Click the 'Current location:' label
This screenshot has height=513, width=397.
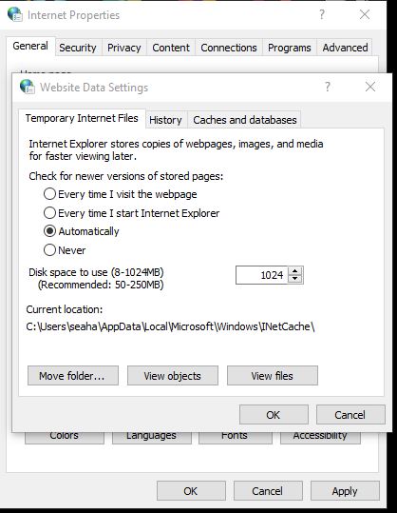coord(65,309)
